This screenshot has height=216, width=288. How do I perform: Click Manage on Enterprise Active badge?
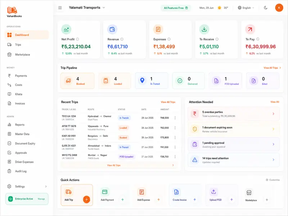(x=41, y=199)
